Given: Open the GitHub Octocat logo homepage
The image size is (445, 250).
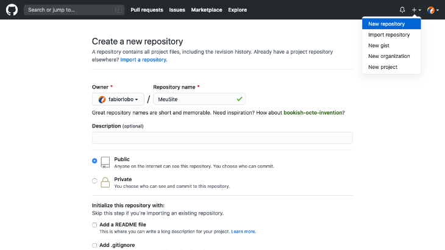Looking at the screenshot, I should pyautogui.click(x=12, y=10).
